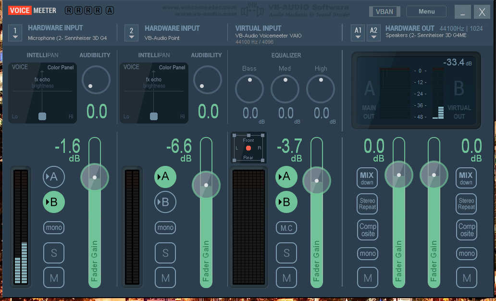Toggle mono on hardware input 1
The width and height of the screenshot is (496, 301).
(54, 227)
